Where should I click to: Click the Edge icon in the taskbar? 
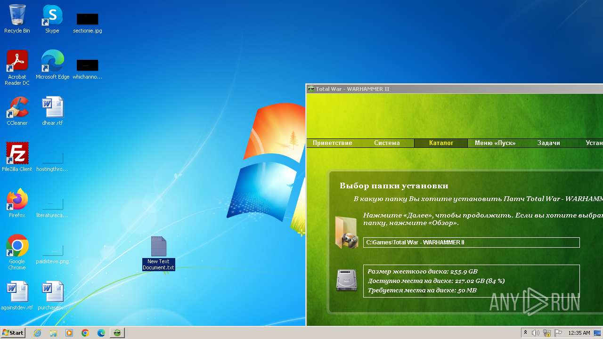pyautogui.click(x=101, y=333)
